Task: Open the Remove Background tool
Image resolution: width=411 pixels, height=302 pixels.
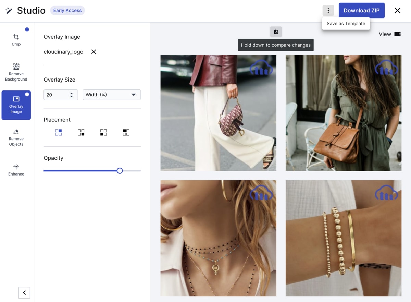Action: (16, 72)
